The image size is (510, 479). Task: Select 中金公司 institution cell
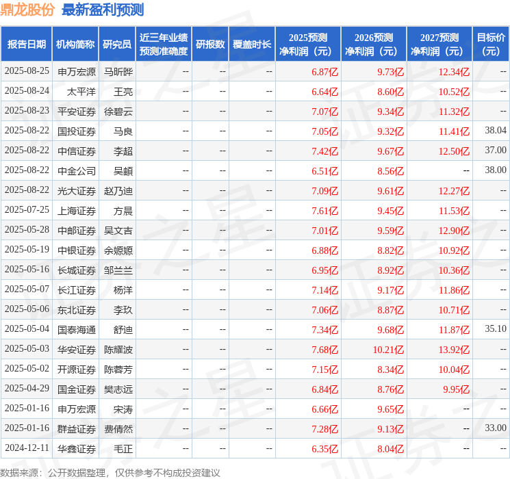tap(77, 171)
